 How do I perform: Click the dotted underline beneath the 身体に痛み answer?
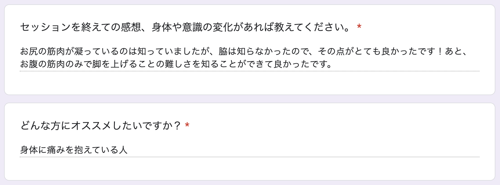pos(249,157)
